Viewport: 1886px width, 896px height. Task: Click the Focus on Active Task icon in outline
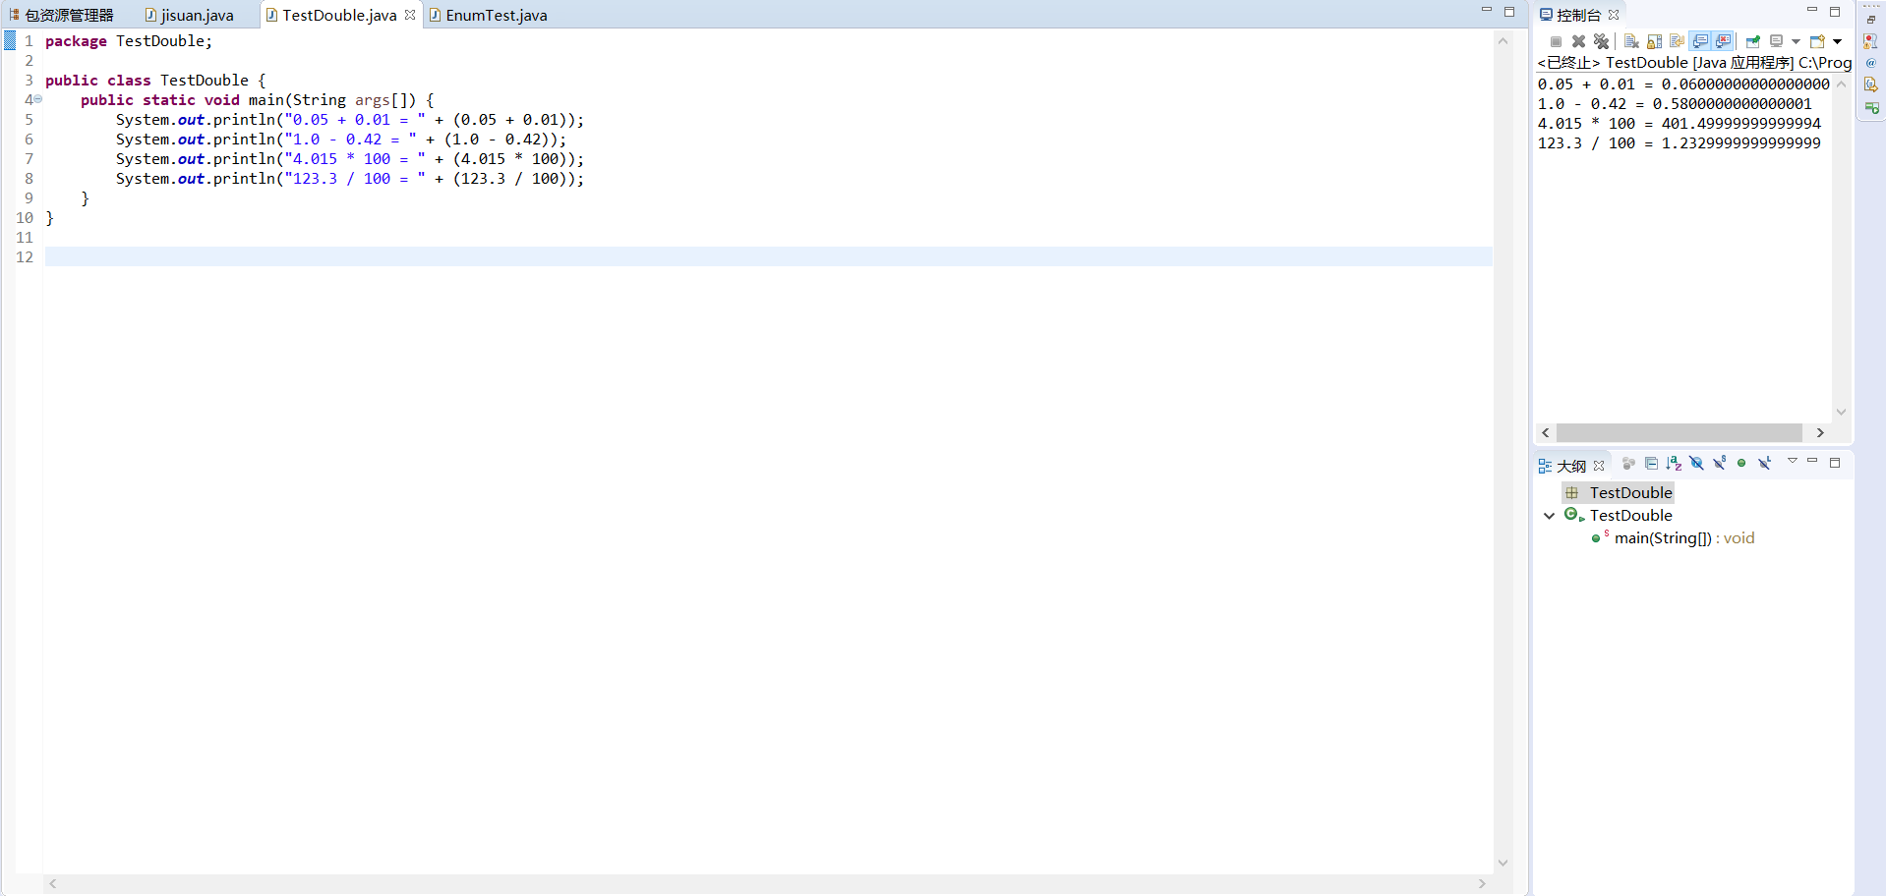tap(1628, 464)
